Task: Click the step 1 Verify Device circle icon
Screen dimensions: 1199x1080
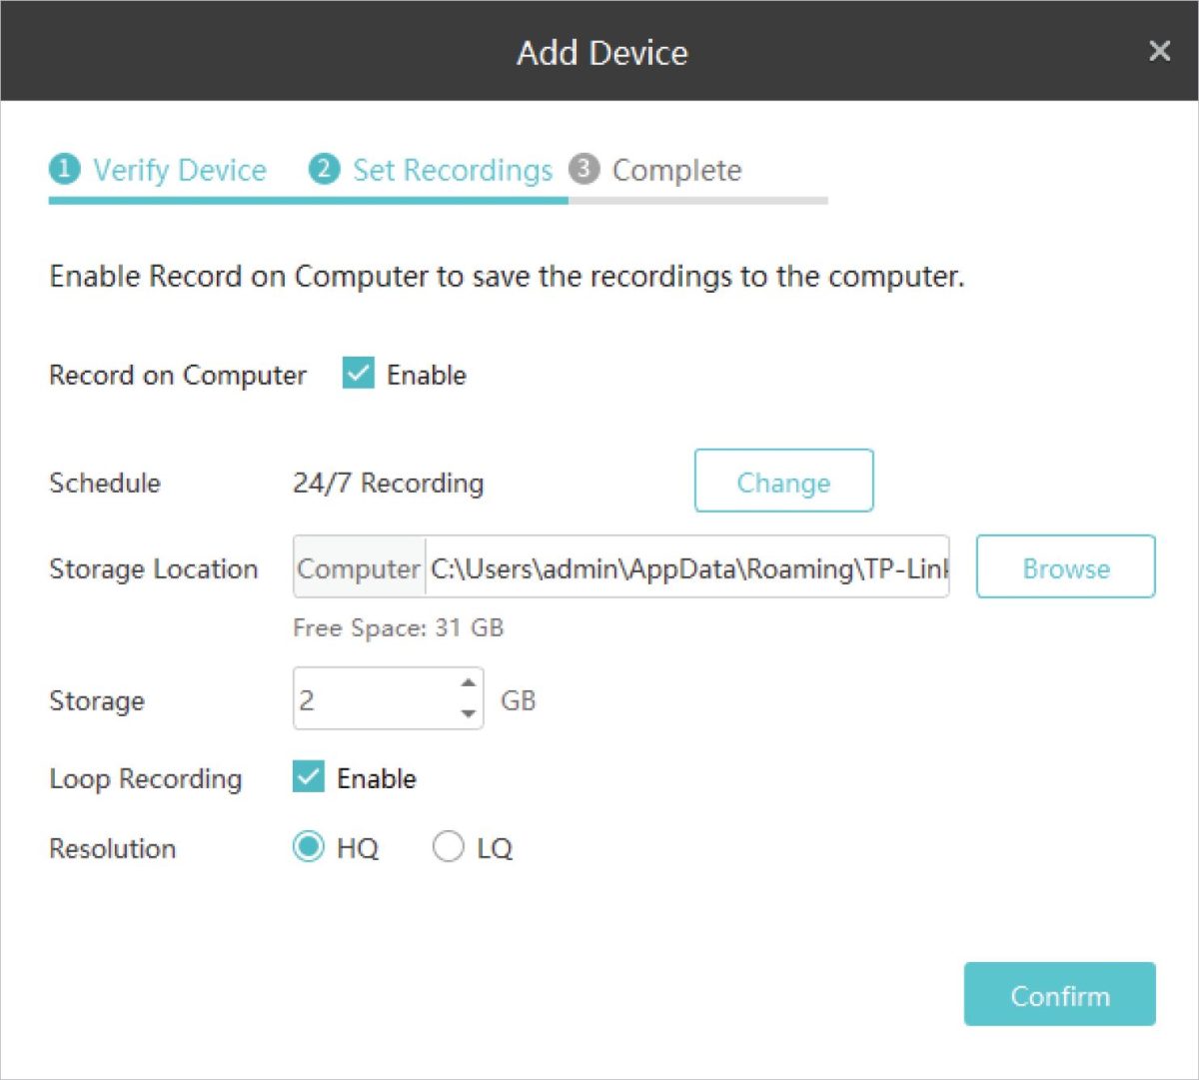Action: tap(65, 170)
